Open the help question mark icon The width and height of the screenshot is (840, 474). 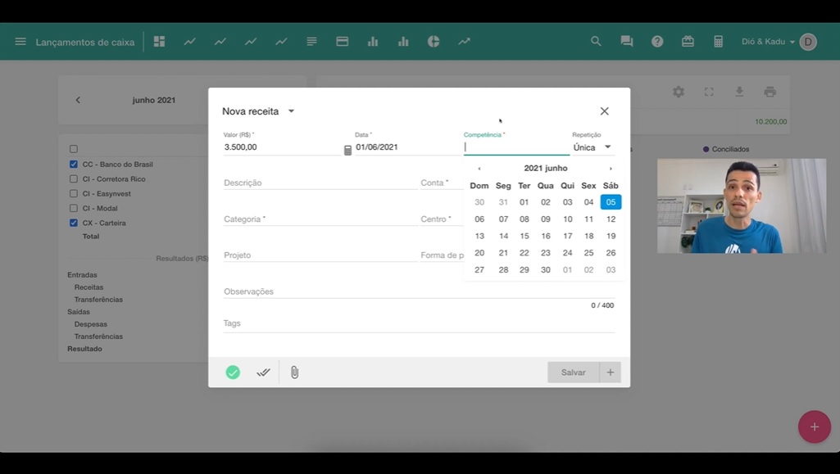[657, 42]
